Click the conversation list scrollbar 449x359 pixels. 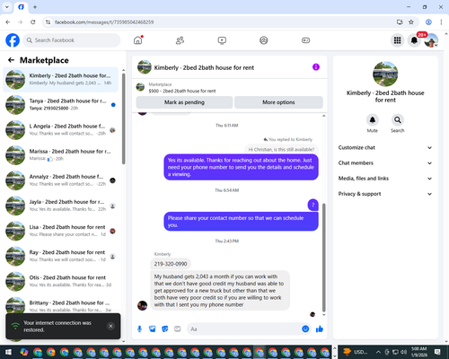coord(123,118)
